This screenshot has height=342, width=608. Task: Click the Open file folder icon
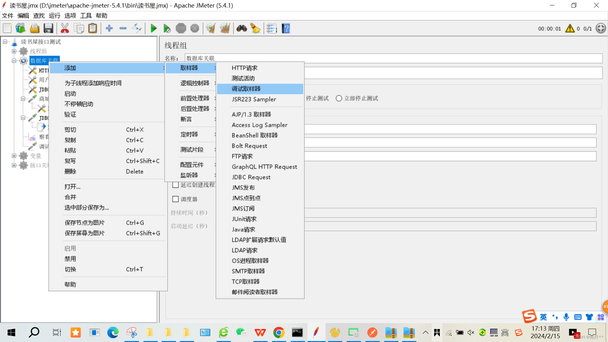click(x=35, y=28)
